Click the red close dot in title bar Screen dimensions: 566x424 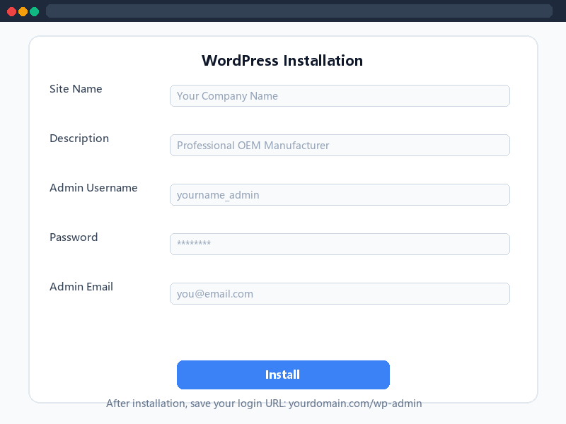(x=11, y=12)
